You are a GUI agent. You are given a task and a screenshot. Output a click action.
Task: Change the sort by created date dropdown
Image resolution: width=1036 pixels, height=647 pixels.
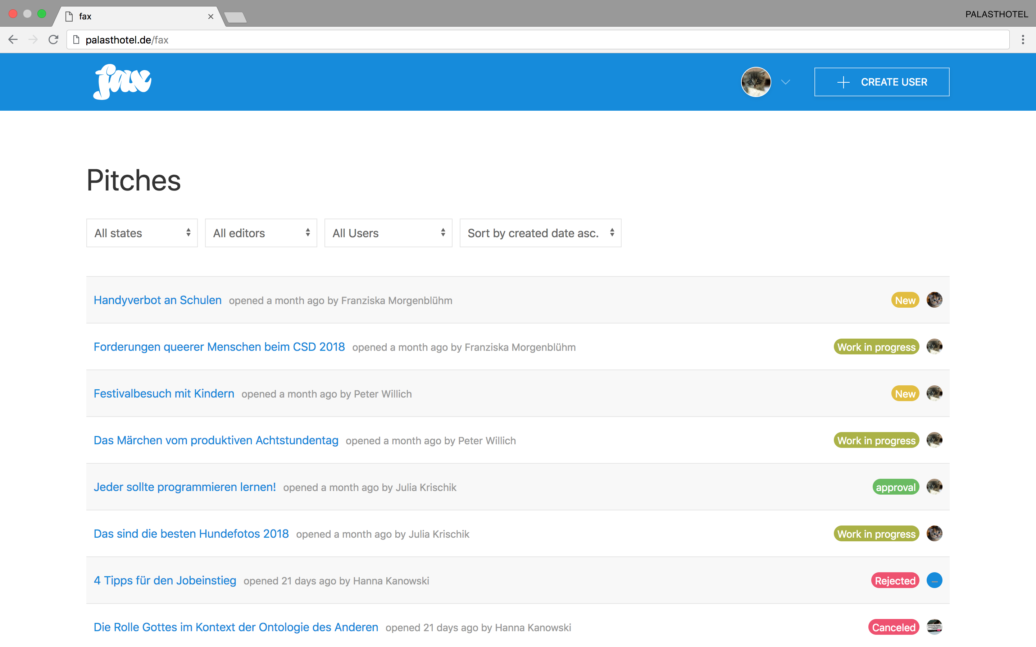tap(540, 233)
